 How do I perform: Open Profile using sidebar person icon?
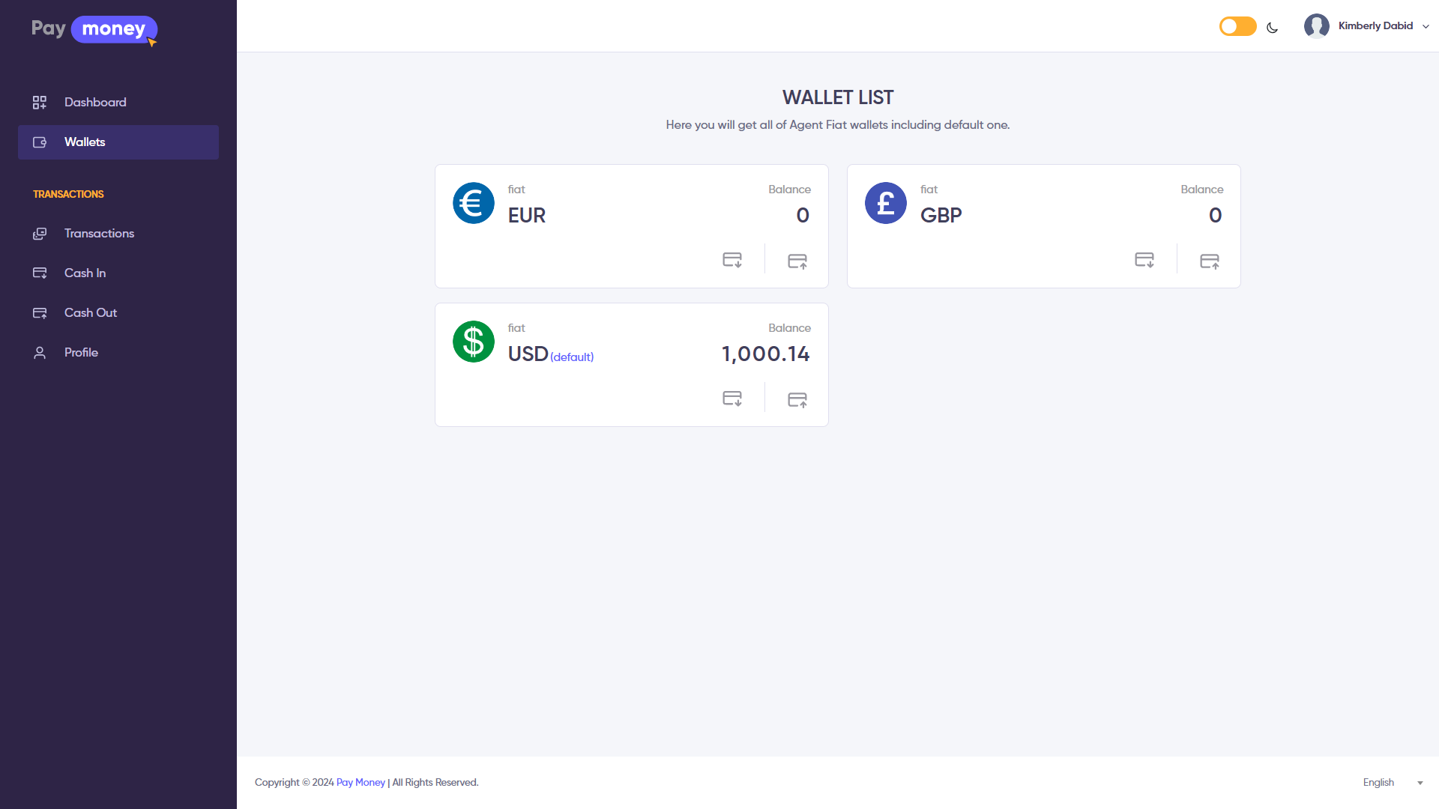(x=40, y=352)
